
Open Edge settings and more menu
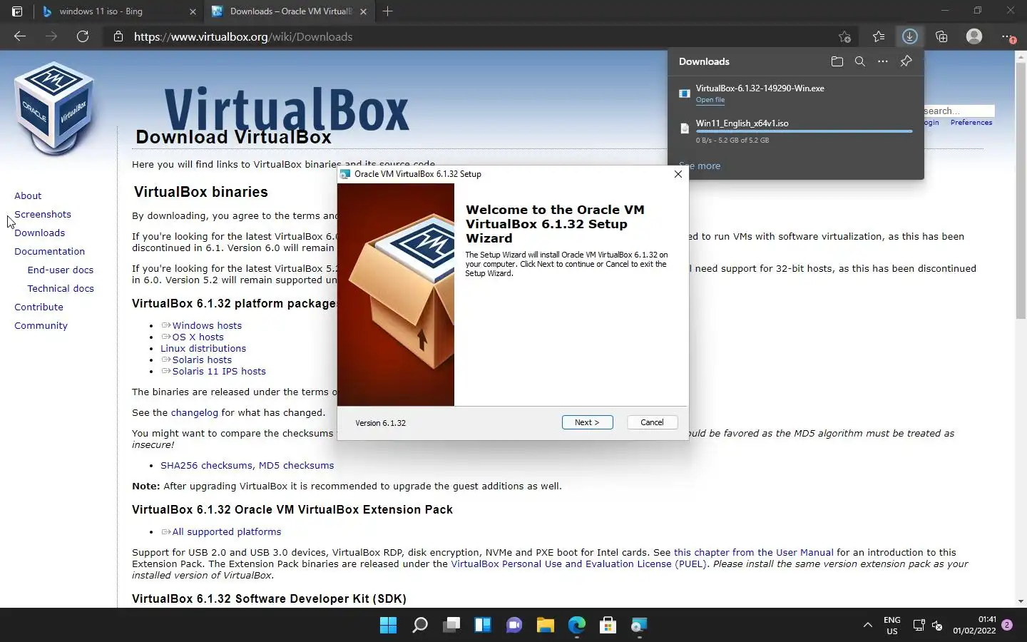(x=1007, y=36)
